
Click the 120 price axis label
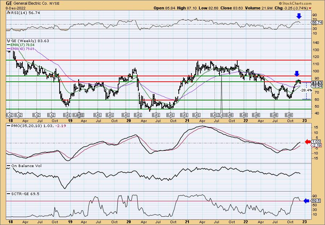coord(316,57)
